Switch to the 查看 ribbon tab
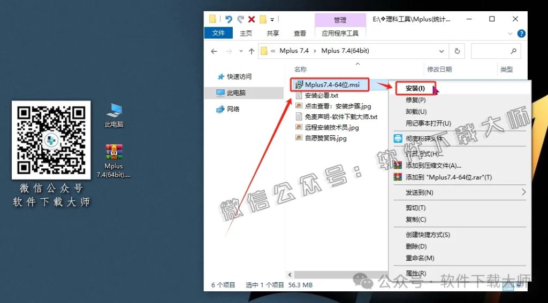Image resolution: width=548 pixels, height=303 pixels. pyautogui.click(x=300, y=33)
